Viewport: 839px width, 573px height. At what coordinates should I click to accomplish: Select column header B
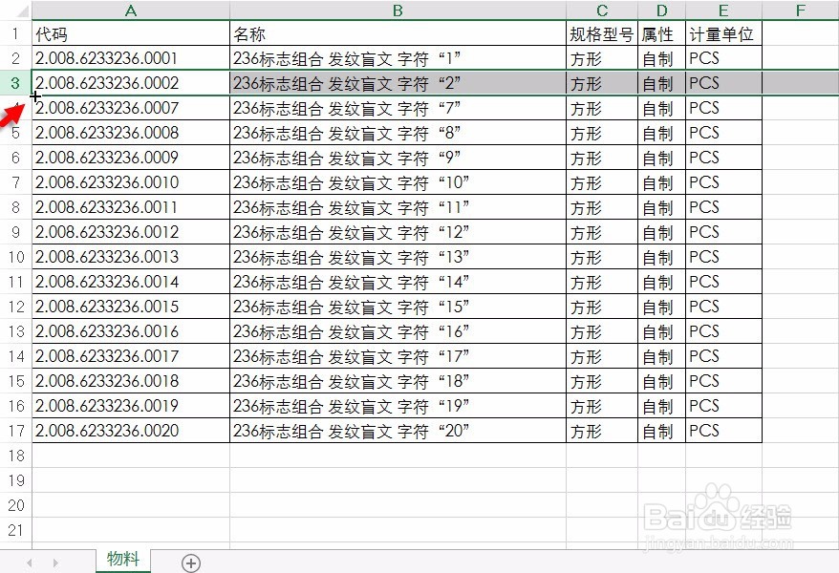point(397,11)
